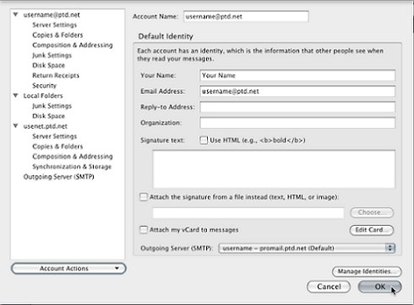
Task: Collapse the usenet.ptd.net account tree
Action: click(x=16, y=126)
